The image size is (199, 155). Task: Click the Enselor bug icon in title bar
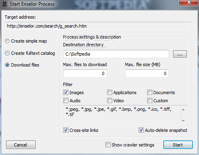4,4
